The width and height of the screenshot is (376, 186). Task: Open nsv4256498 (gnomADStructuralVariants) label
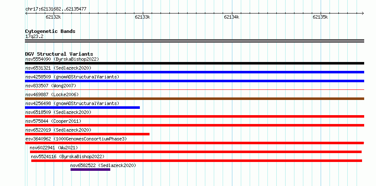(72, 103)
